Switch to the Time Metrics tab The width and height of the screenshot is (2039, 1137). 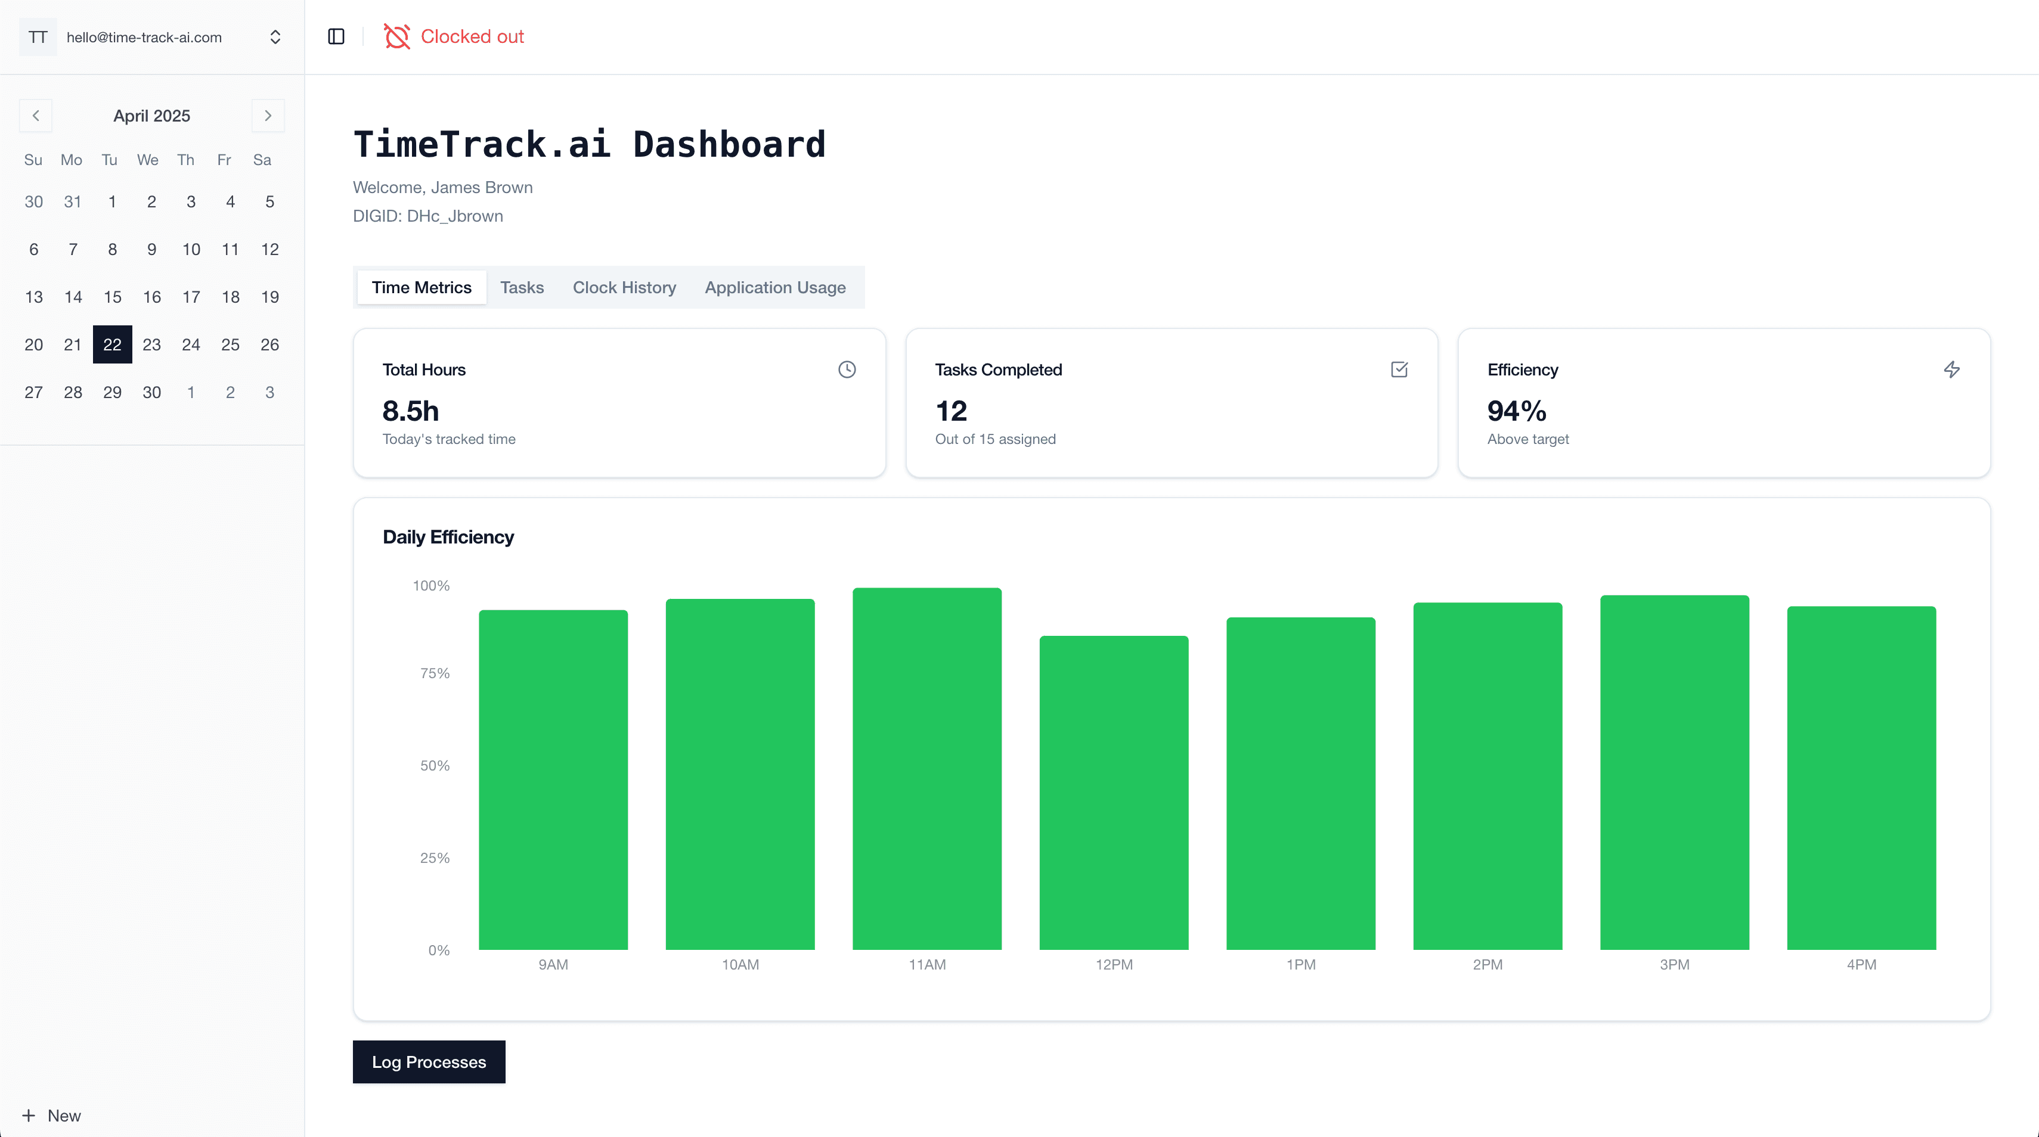422,287
